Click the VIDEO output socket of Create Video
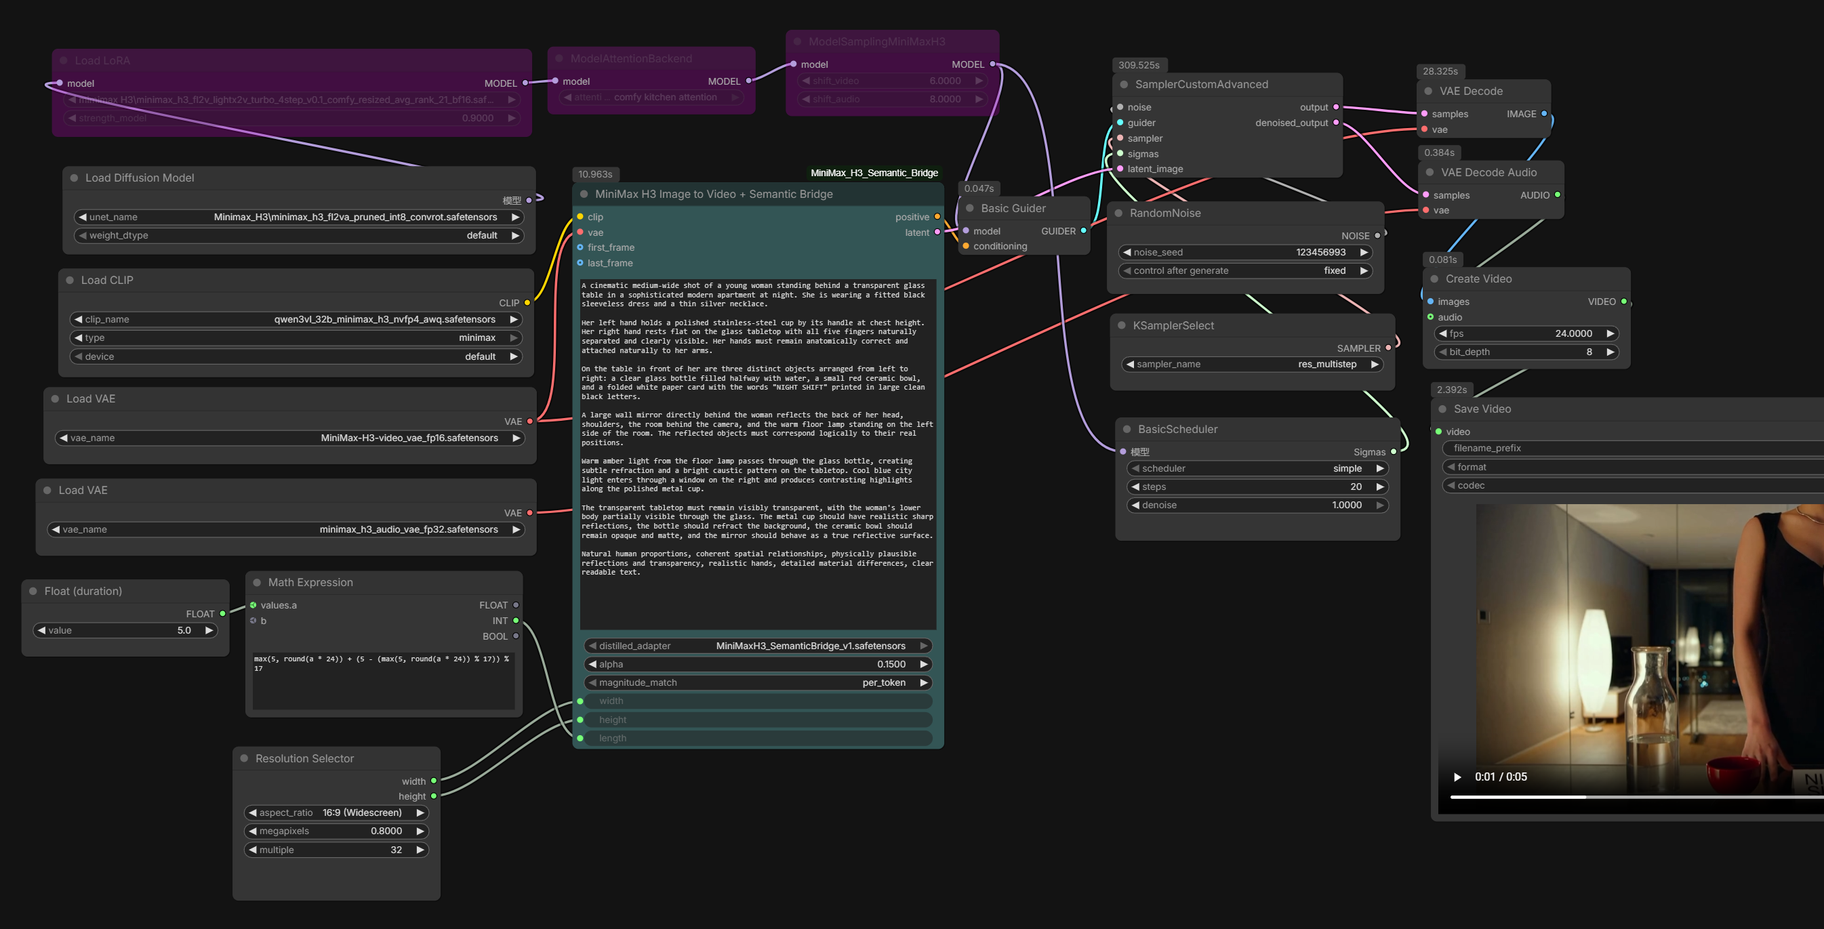This screenshot has width=1824, height=929. coord(1623,302)
